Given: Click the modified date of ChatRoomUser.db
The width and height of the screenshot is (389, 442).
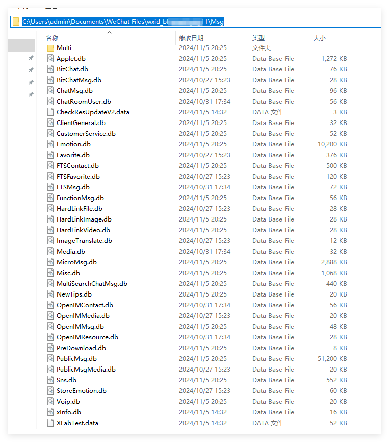Looking at the screenshot, I should (x=204, y=102).
